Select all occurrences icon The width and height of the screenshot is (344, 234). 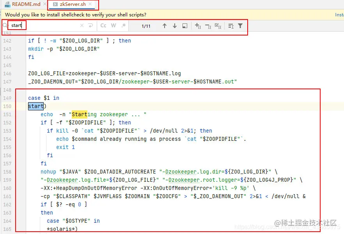tap(218, 26)
